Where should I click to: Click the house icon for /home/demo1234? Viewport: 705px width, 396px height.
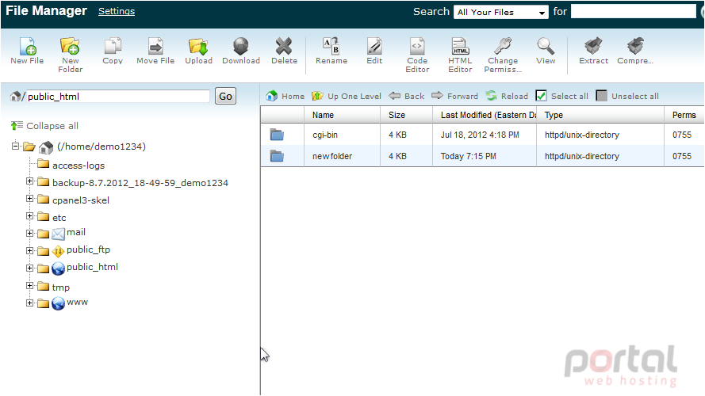coord(46,147)
